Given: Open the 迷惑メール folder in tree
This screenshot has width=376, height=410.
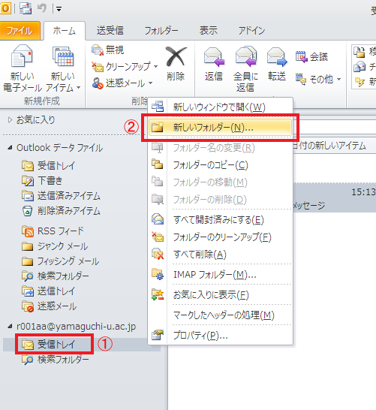Looking at the screenshot, I should (x=49, y=306).
